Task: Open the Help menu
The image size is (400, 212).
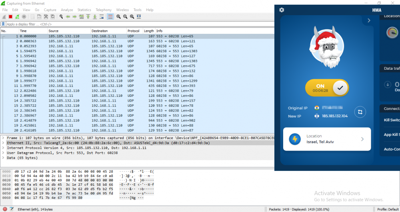Action: (x=150, y=10)
